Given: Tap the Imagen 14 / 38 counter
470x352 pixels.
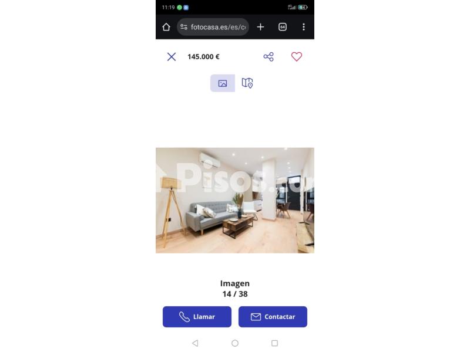Looking at the screenshot, I should click(x=235, y=289).
